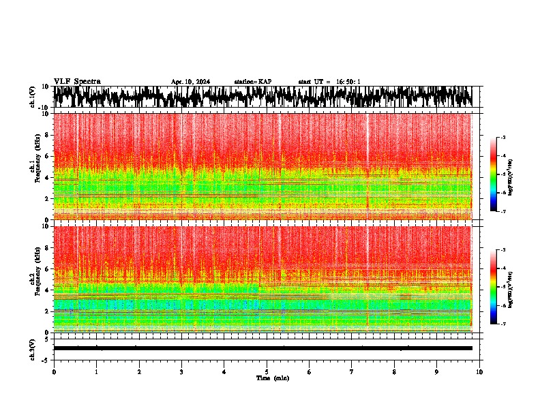Click the color bar beside ch.1 spectrogram
540x417 pixels.
pyautogui.click(x=493, y=174)
